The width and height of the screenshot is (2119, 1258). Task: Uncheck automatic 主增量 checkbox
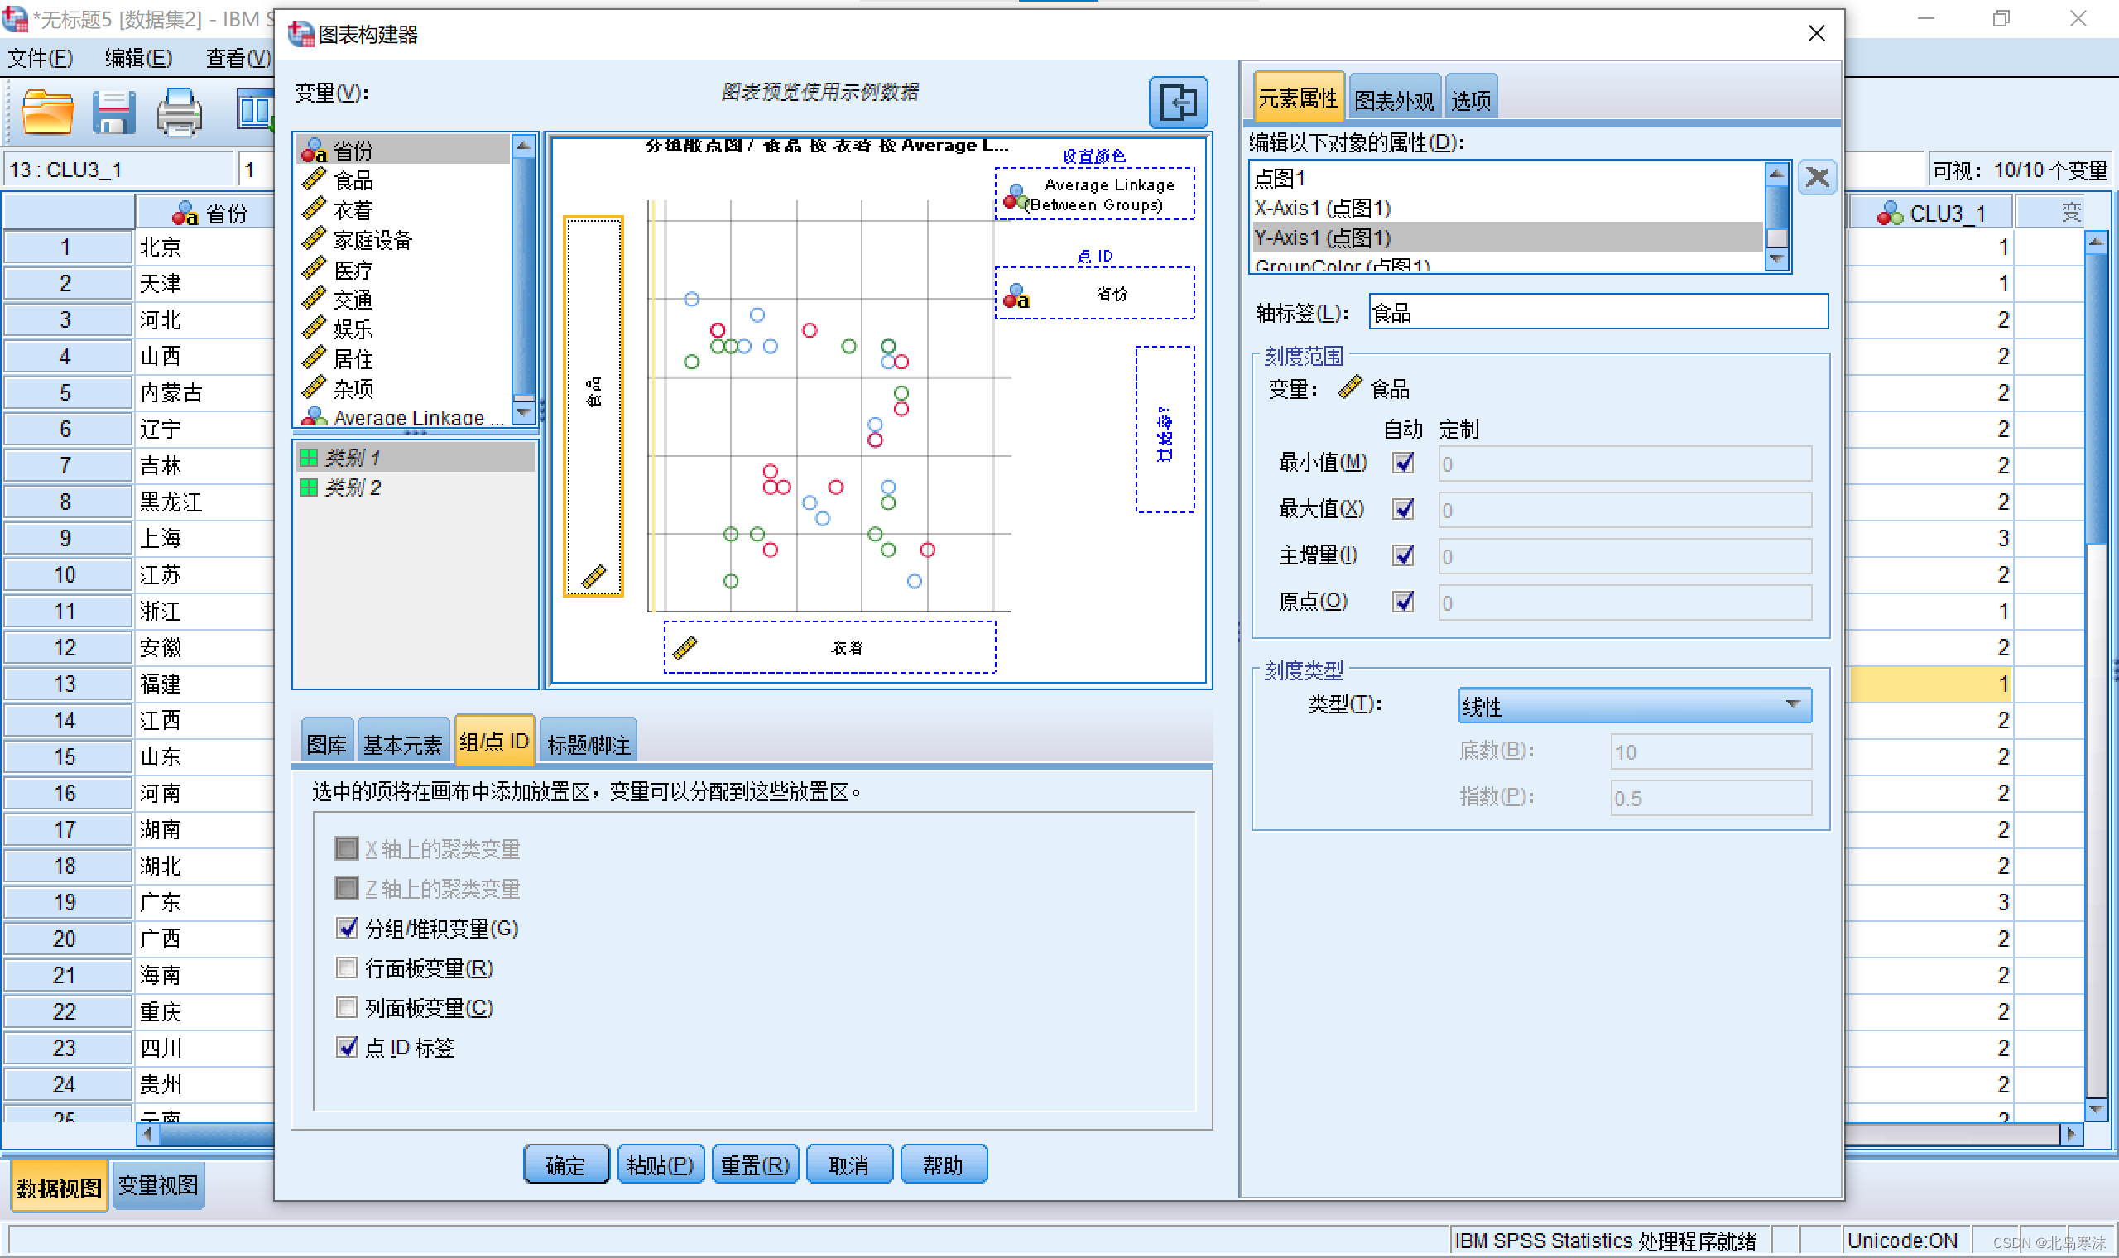1403,556
